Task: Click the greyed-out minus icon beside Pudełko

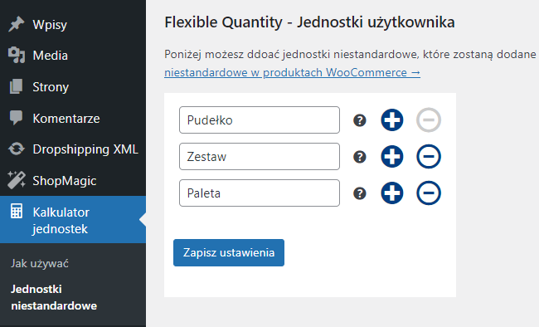Action: (429, 120)
